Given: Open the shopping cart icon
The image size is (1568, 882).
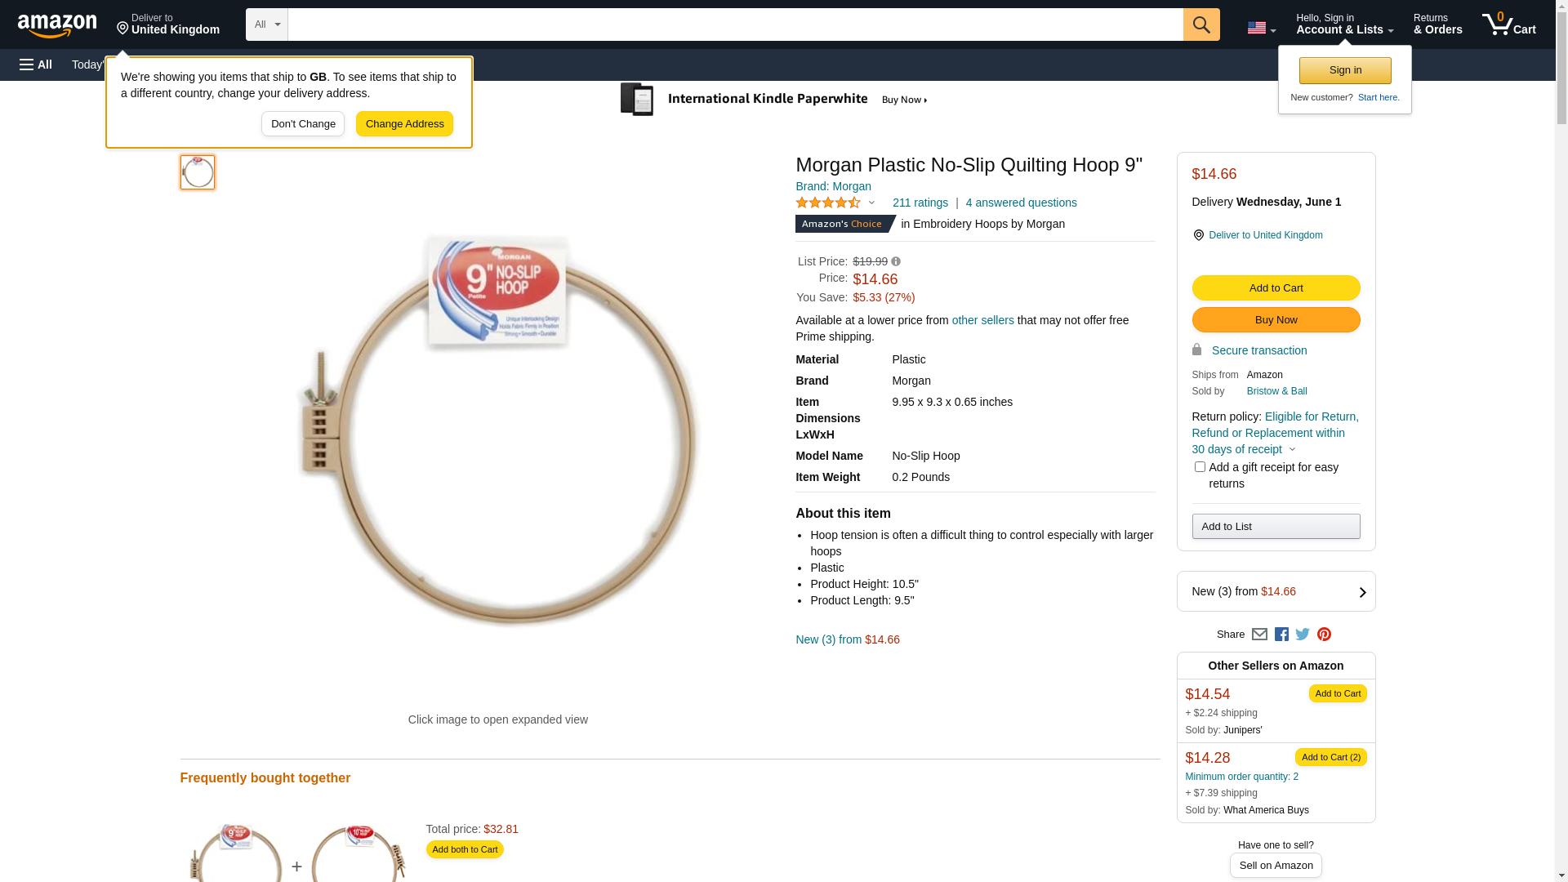Looking at the screenshot, I should coord(1508,24).
